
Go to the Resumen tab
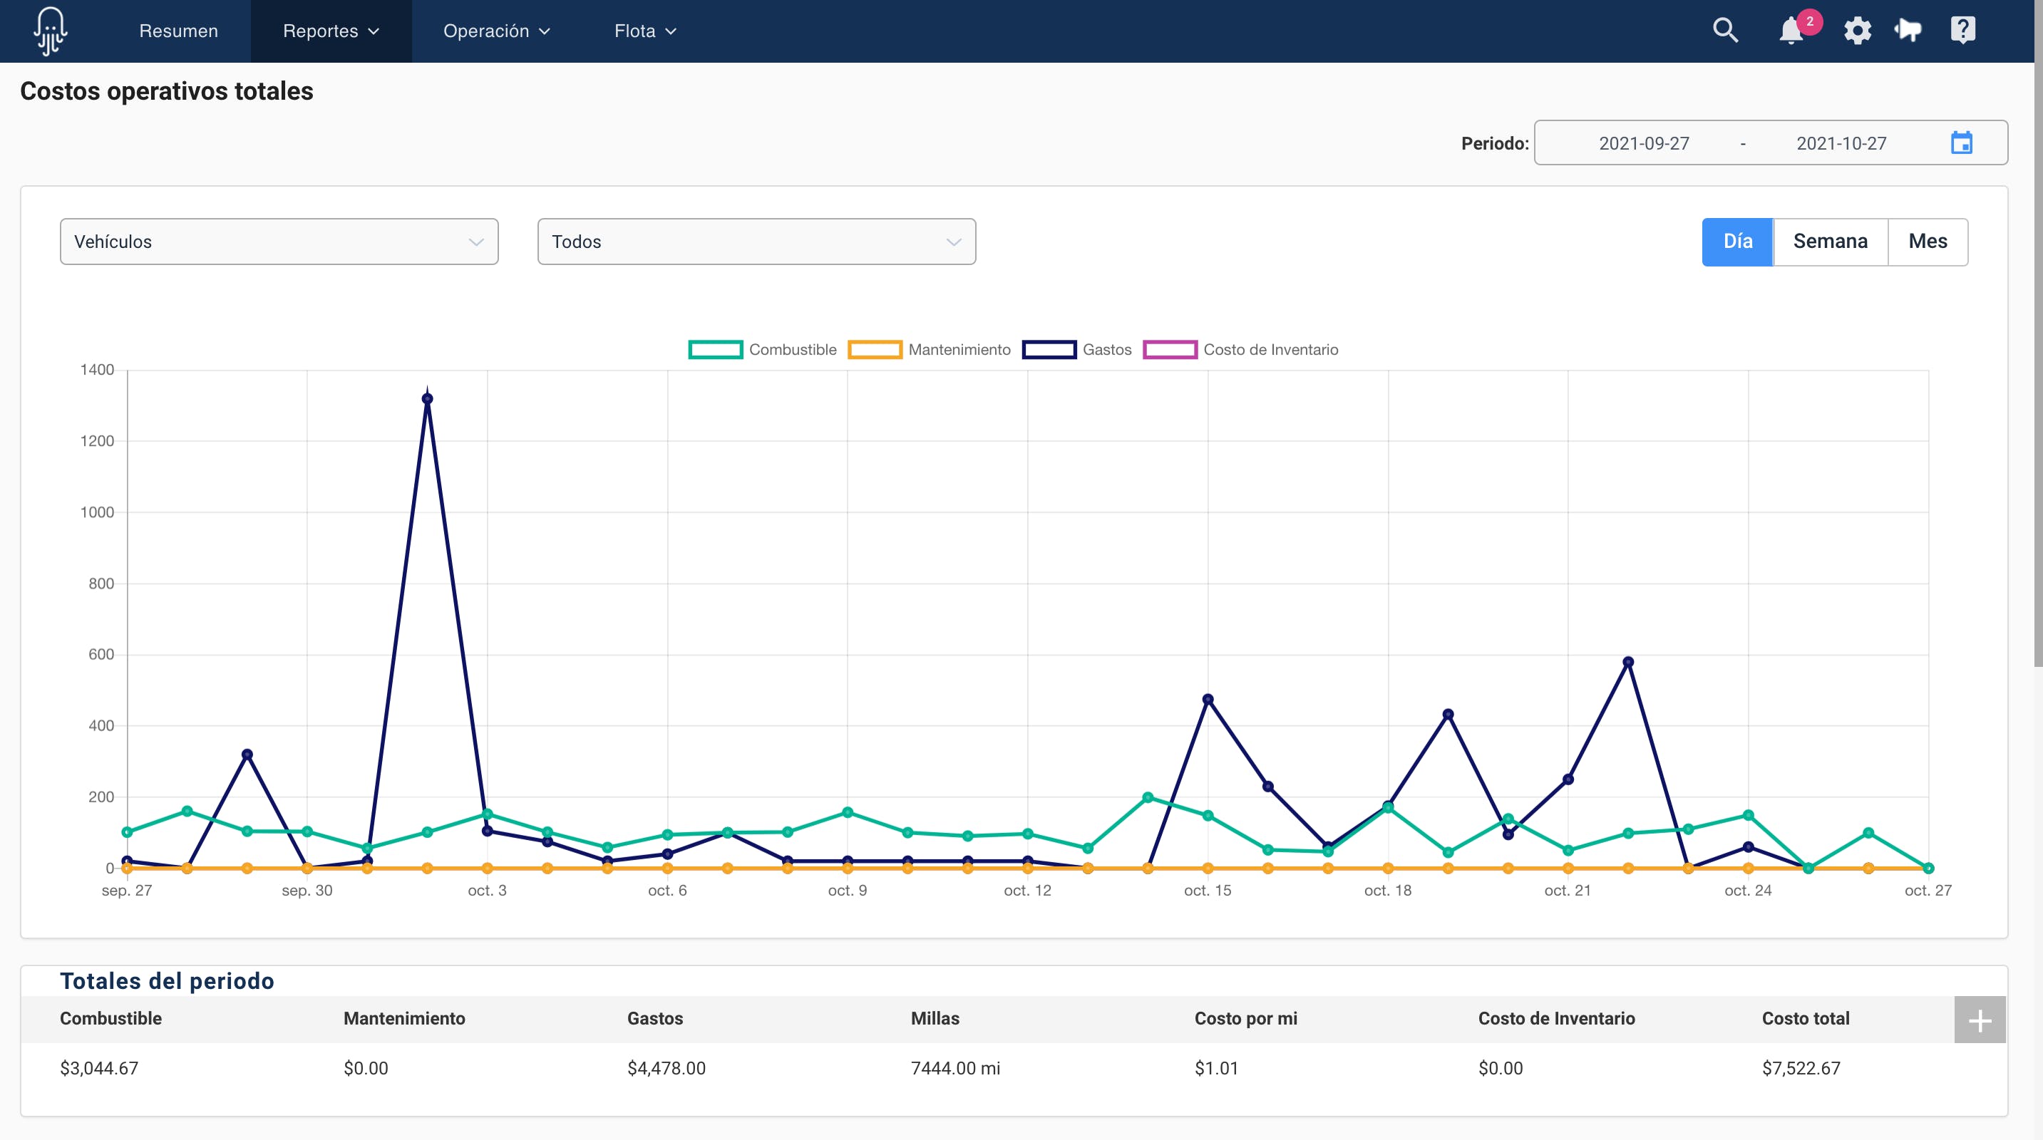[178, 31]
